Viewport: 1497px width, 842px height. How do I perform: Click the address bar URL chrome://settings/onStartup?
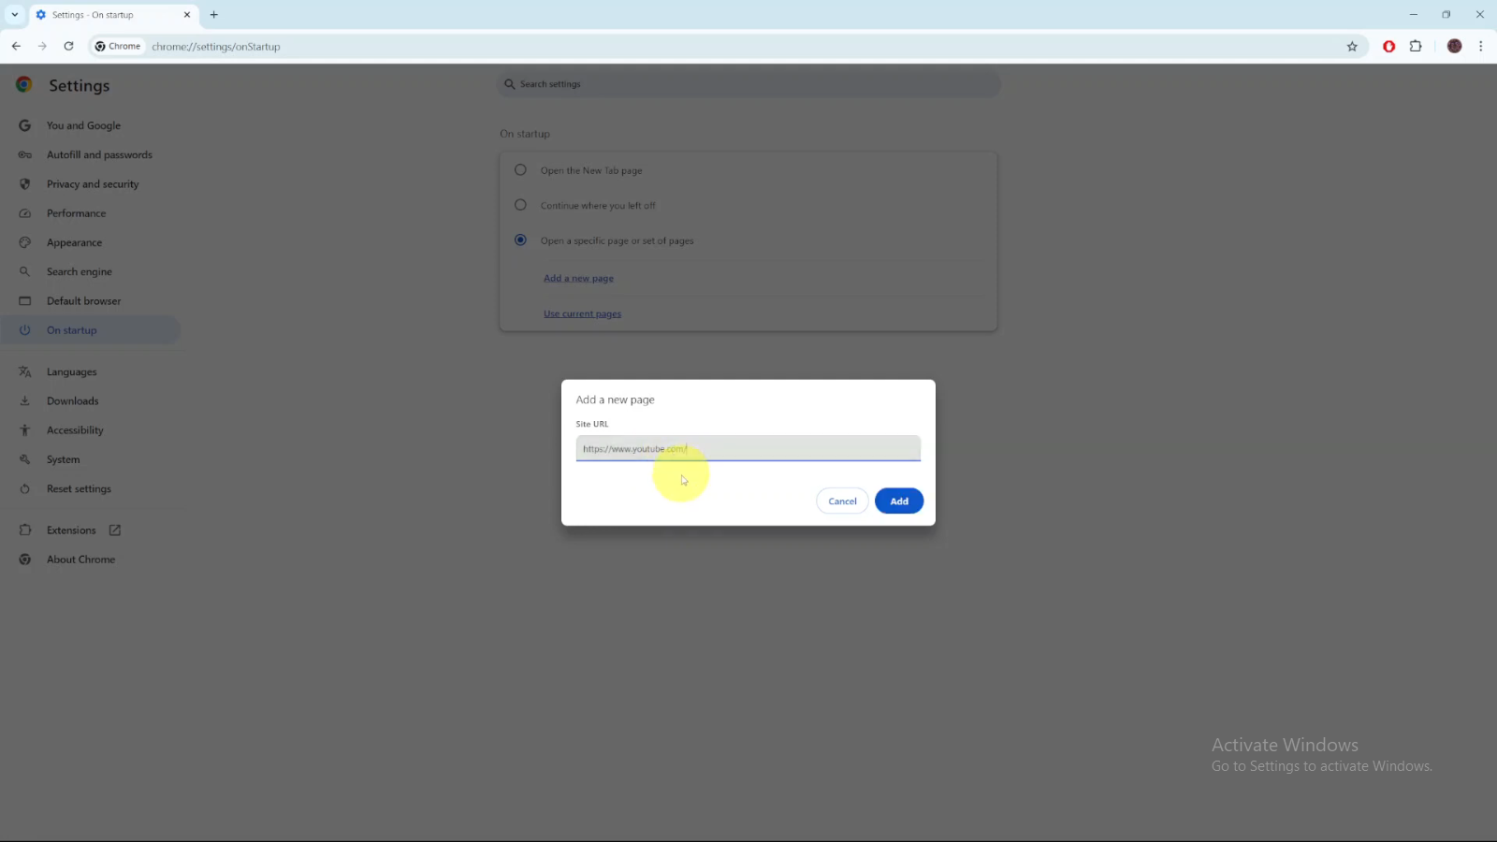point(216,46)
